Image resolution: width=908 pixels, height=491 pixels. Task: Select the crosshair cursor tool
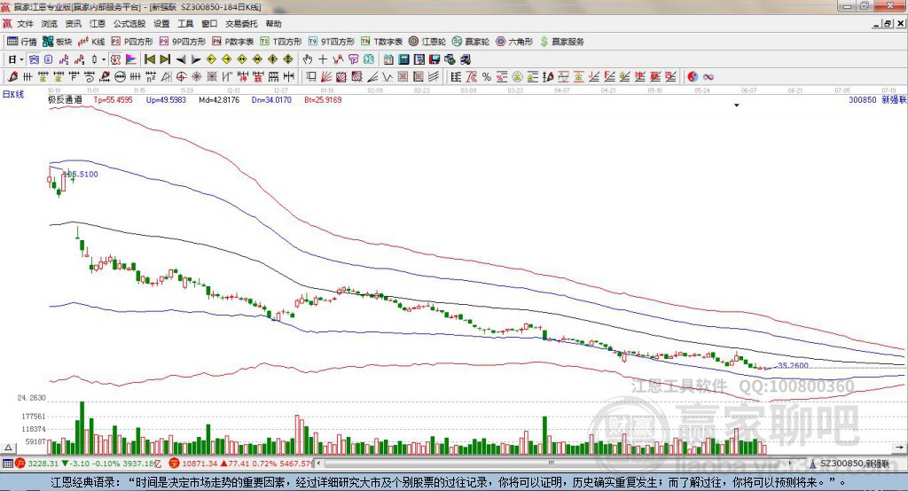(322, 59)
